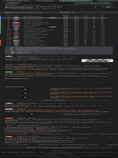Expand the Temporada season dropdown

coord(67,12)
